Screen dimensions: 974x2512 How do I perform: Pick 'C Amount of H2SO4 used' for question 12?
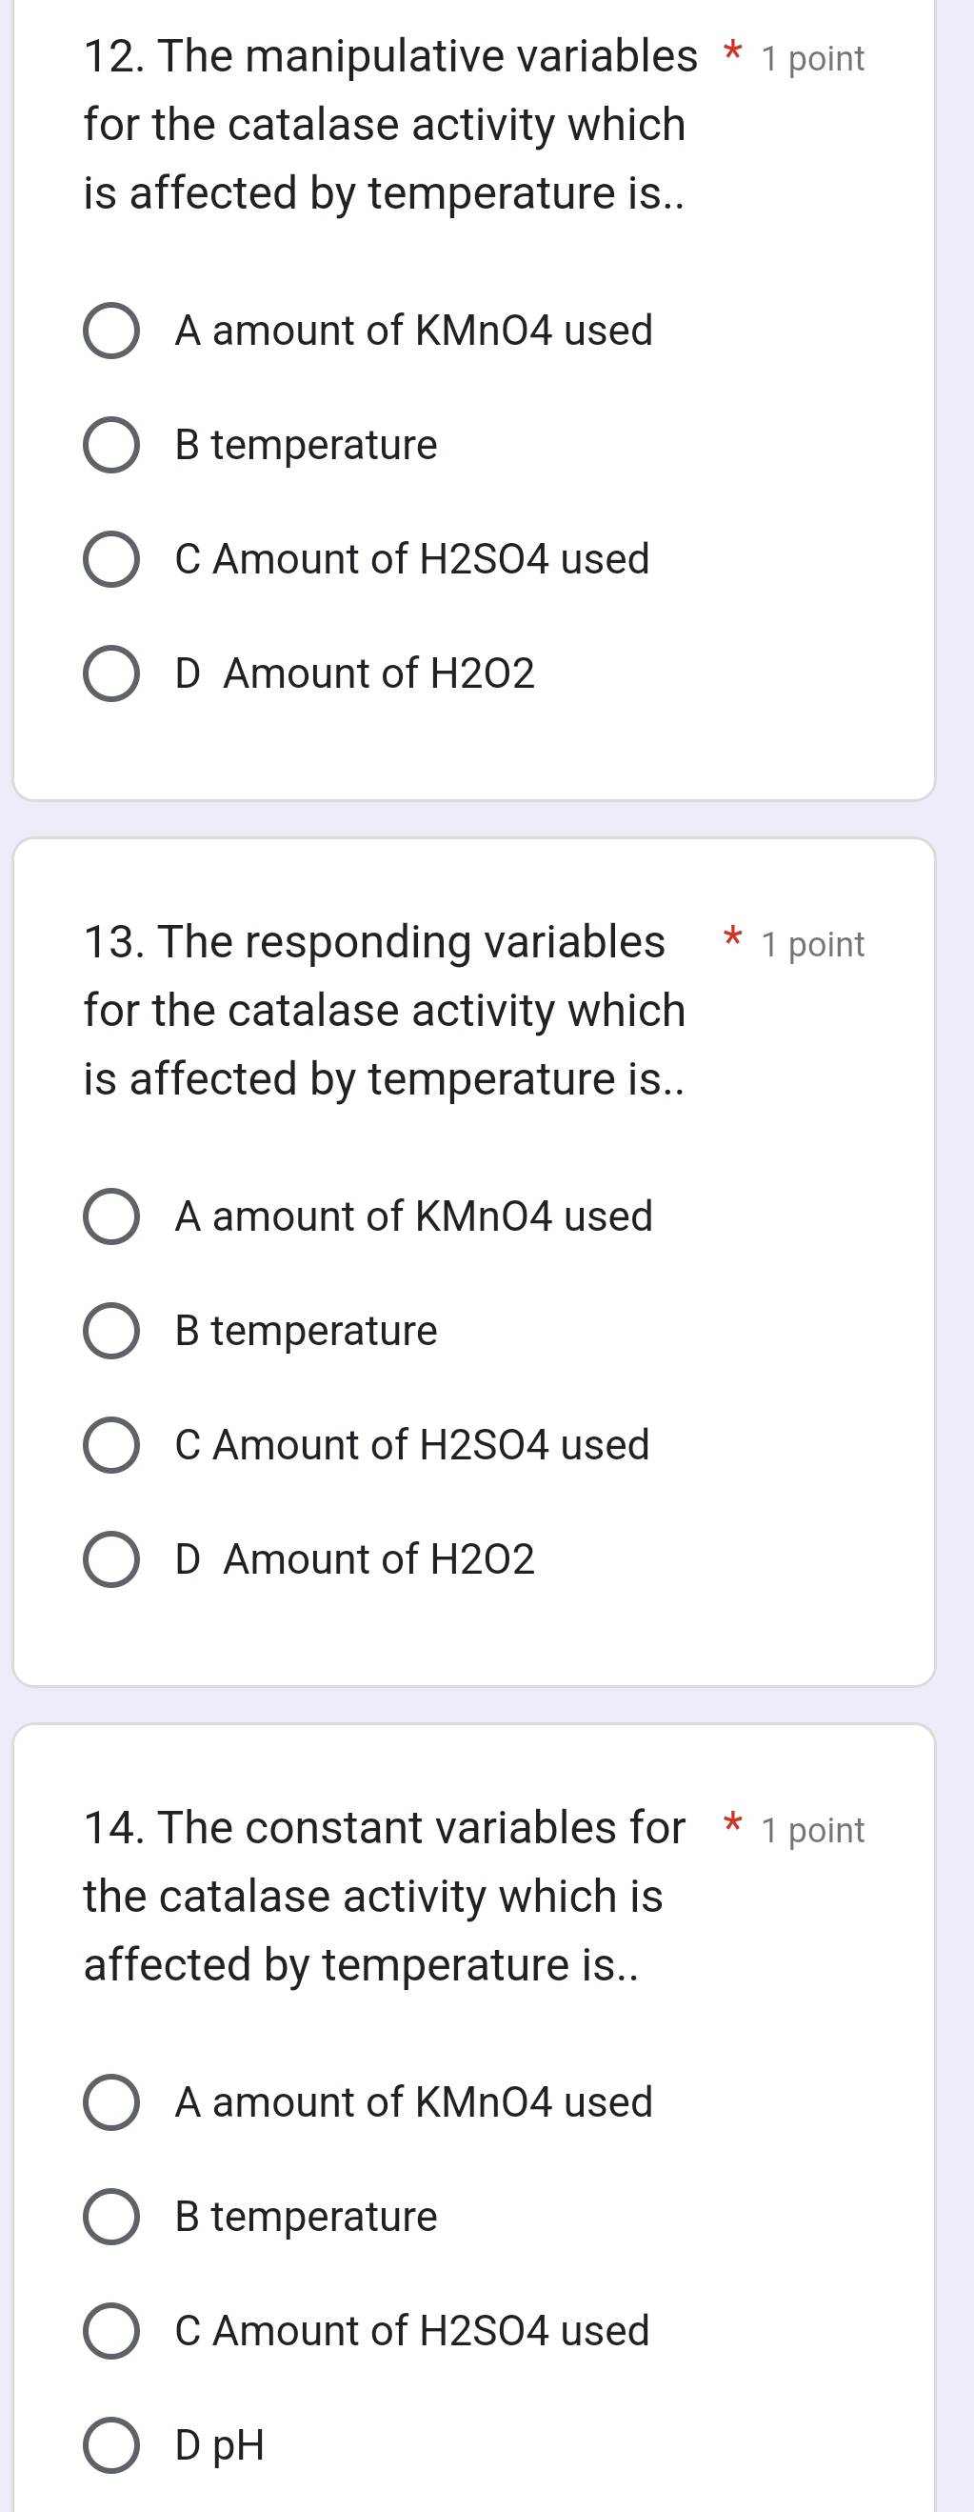coord(110,560)
